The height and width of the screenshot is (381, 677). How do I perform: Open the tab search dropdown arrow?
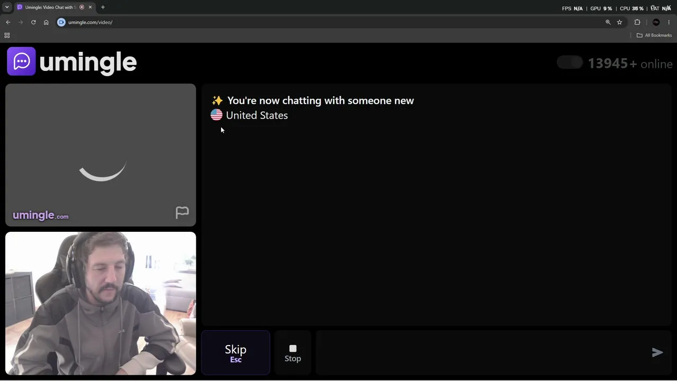click(7, 7)
